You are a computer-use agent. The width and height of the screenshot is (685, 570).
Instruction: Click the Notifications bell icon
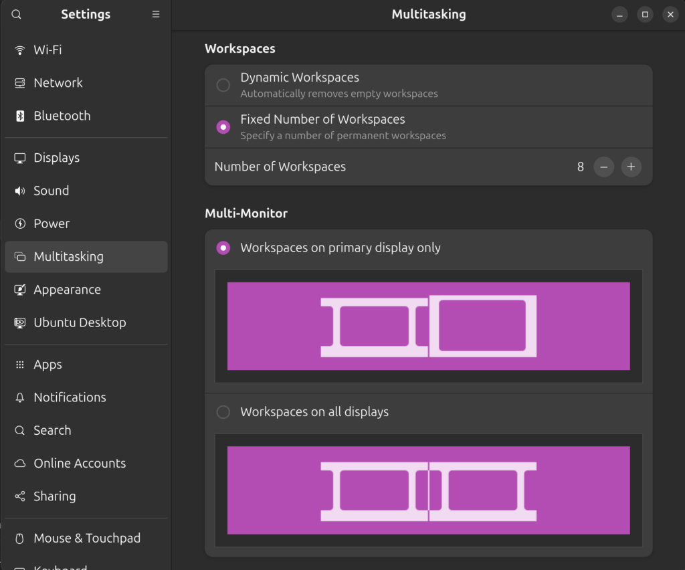point(20,397)
